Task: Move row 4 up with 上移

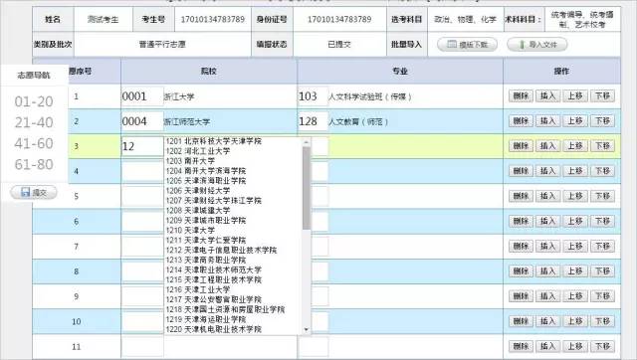Action: 575,171
